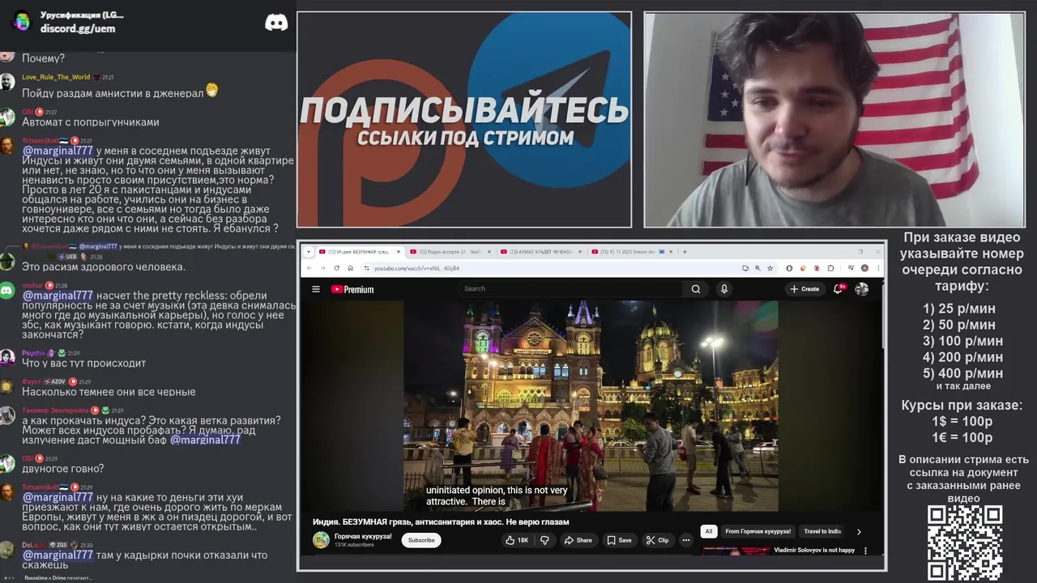Viewport: 1037px width, 583px height.
Task: Open the Горячая кукуруза! channel name link
Action: [363, 536]
